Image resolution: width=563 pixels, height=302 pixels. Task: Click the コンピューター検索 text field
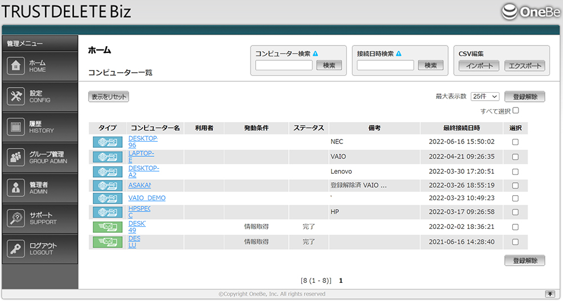tap(284, 65)
